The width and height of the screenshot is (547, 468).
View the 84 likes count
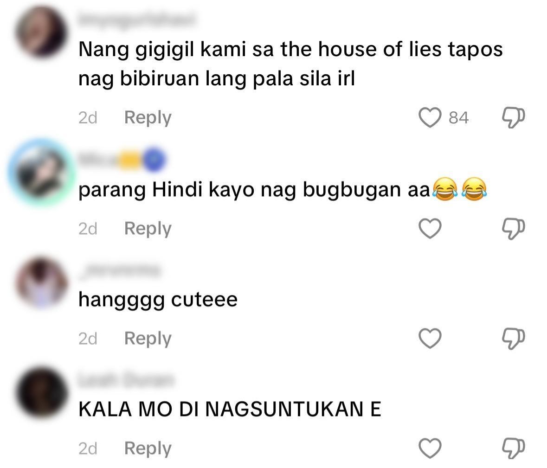[458, 118]
